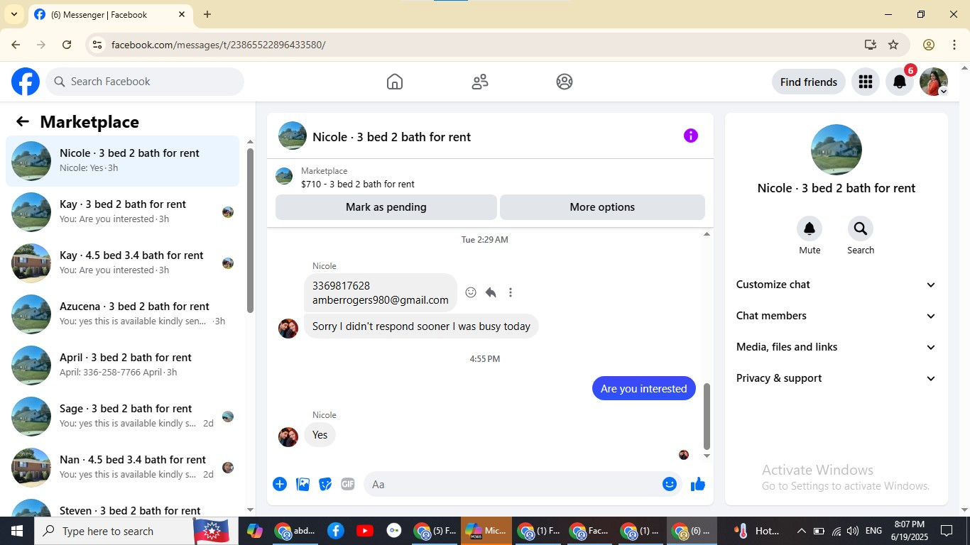Open Chrome tab search dropdown
The image size is (970, 545).
(14, 14)
